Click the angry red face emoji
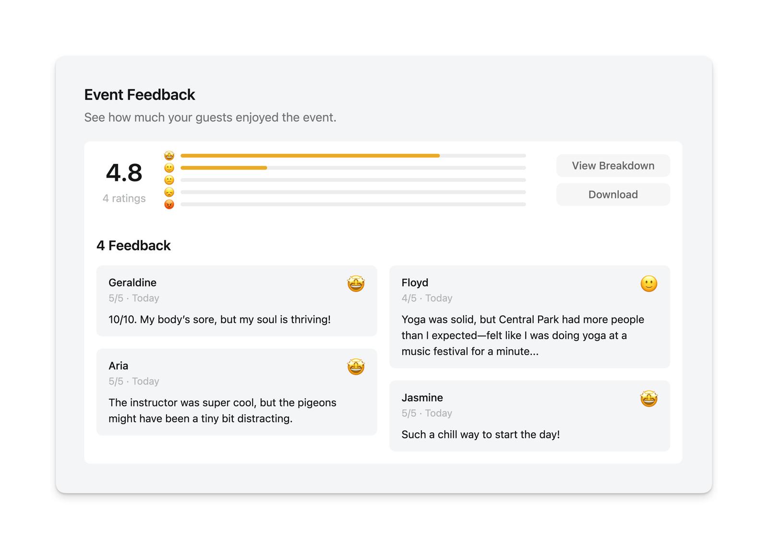Viewport: 768px width, 549px height. pos(169,205)
